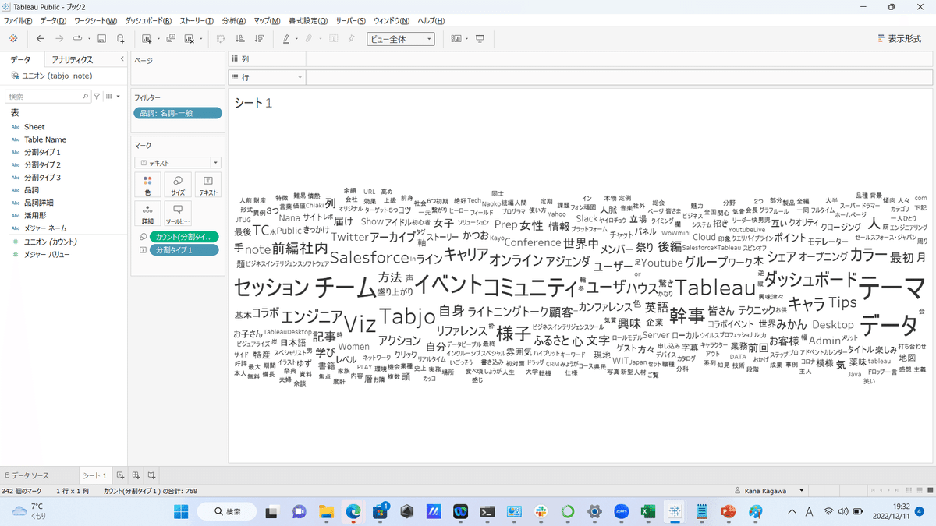Click new dashboard tab icon at bottom
The height and width of the screenshot is (526, 936).
tap(136, 475)
